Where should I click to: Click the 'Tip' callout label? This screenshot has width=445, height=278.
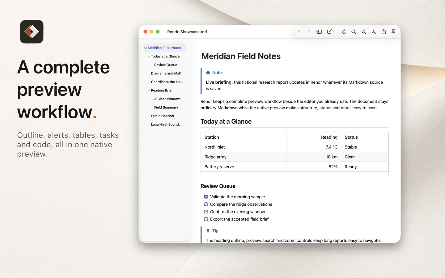point(215,231)
